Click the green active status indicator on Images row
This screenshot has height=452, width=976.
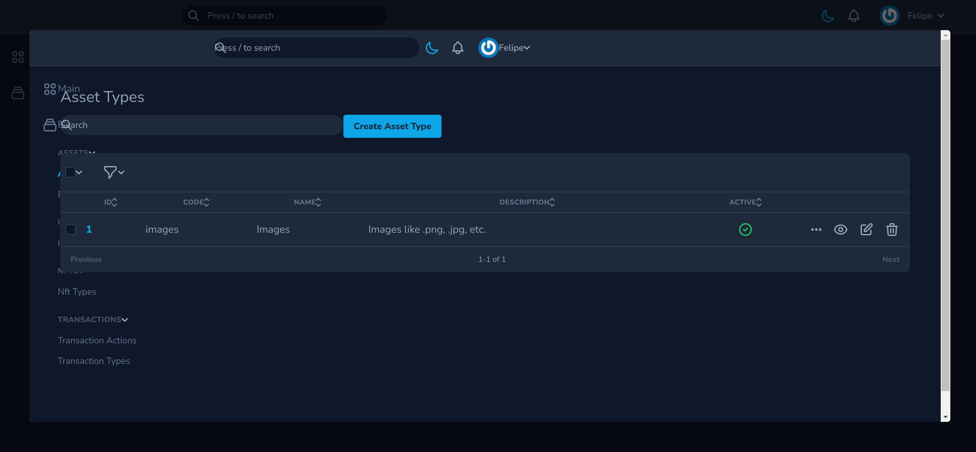click(x=745, y=229)
